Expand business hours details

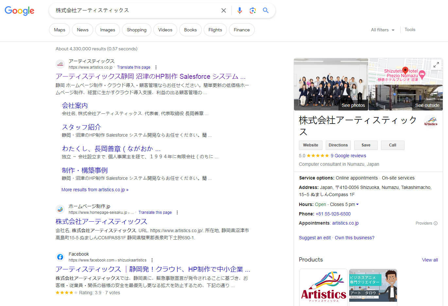click(357, 205)
